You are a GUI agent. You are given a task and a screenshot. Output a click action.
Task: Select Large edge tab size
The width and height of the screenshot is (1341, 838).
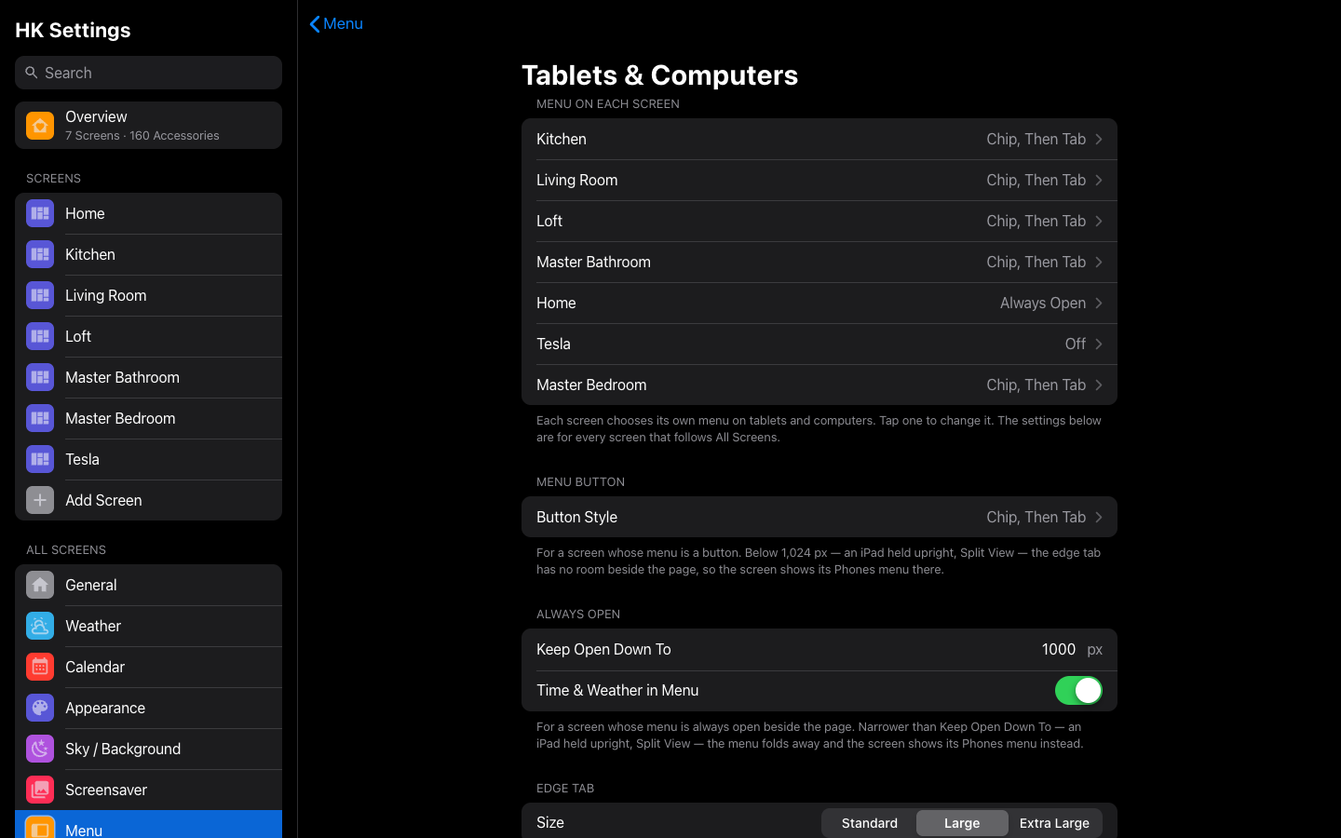[962, 823]
